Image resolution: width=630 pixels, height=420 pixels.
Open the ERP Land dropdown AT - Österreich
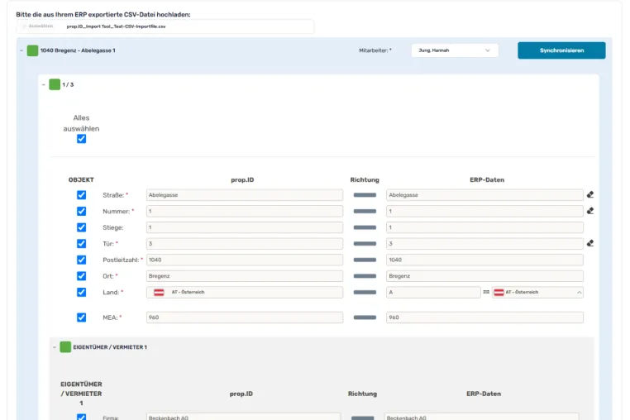coord(537,292)
